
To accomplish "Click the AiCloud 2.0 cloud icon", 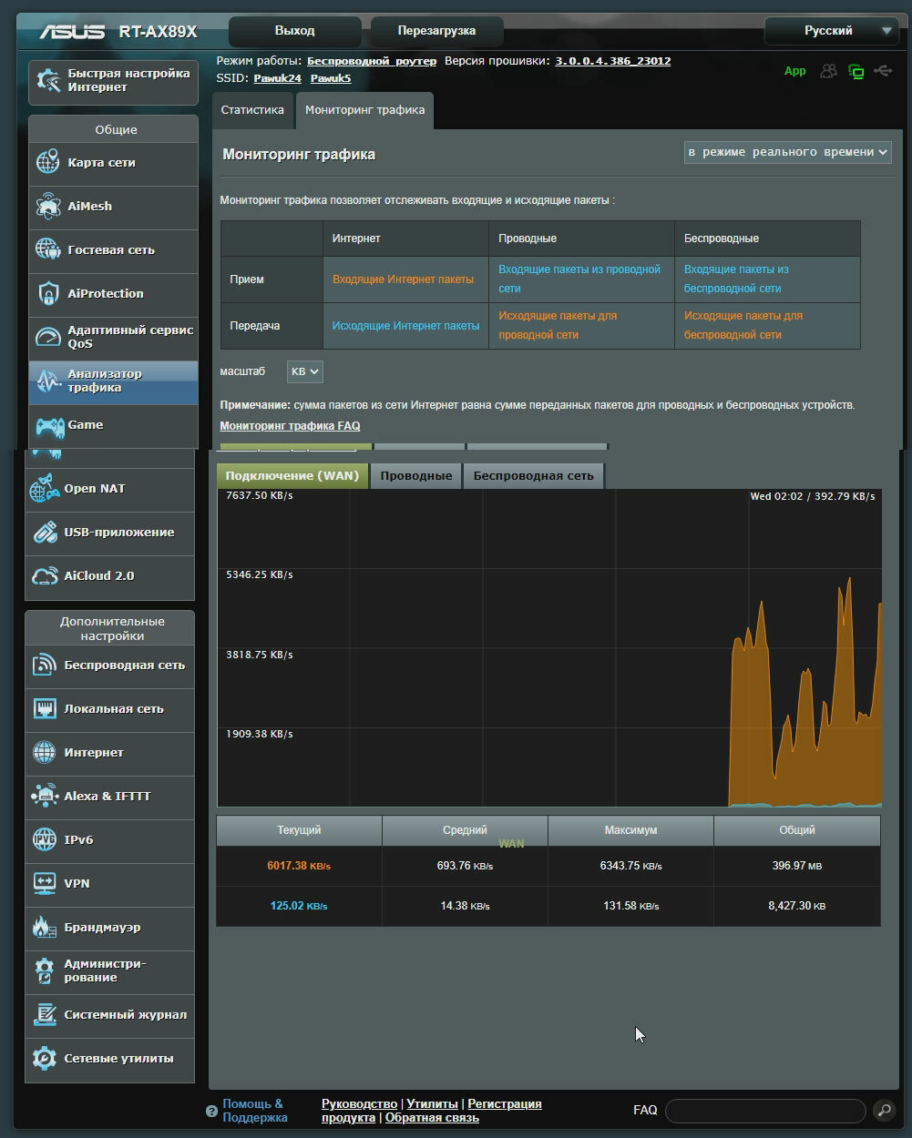I will 44,576.
